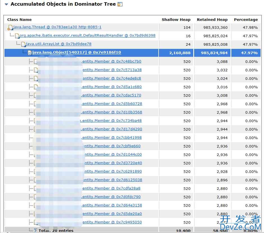This screenshot has width=264, height=233.
Task: Select highlighted retained heap 985,824,984
Action: (x=214, y=53)
